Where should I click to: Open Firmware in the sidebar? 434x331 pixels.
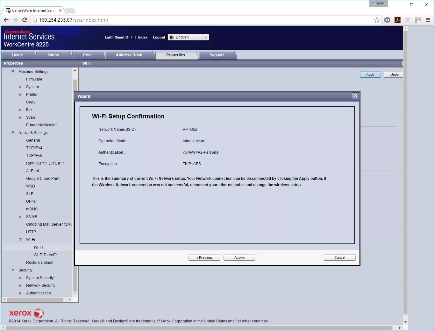point(34,79)
